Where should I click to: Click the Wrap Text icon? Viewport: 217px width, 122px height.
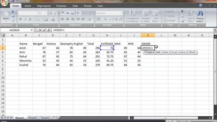[x=89, y=13]
